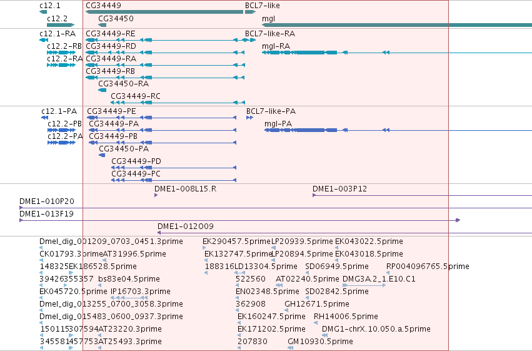
Task: Select the CG34450-RA transcript label
Action: click(x=124, y=84)
